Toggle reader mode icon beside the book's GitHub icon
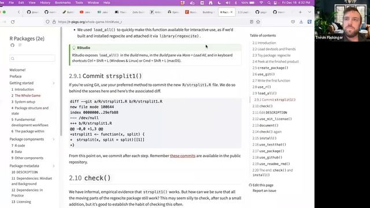Screen dimensions: 370x208 pyautogui.click(x=20, y=45)
